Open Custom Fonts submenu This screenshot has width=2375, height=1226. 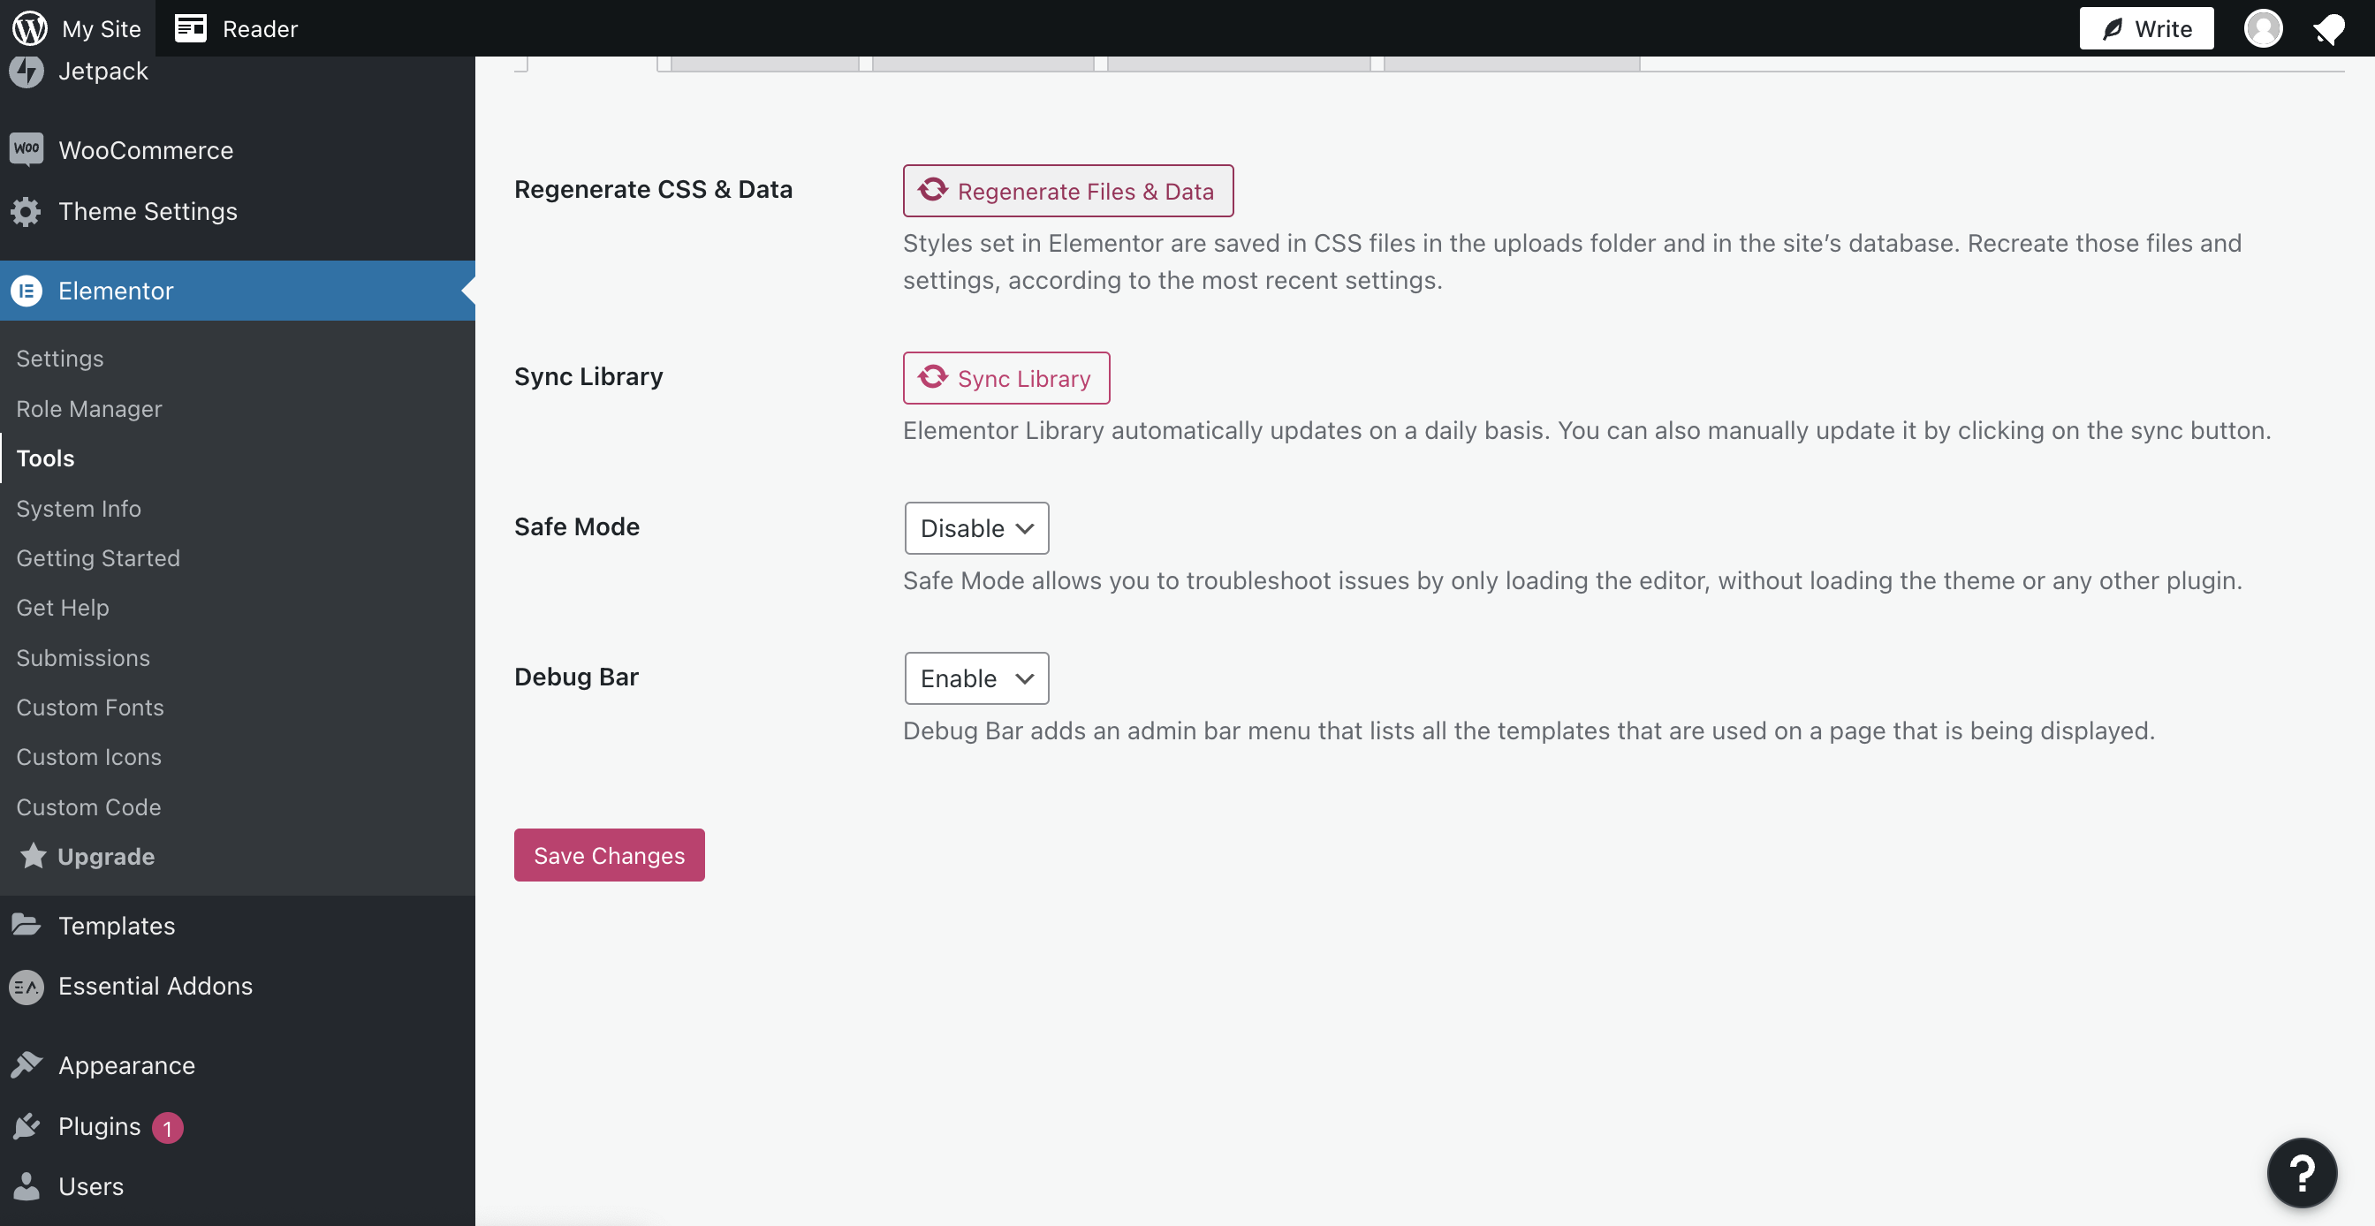pos(90,707)
